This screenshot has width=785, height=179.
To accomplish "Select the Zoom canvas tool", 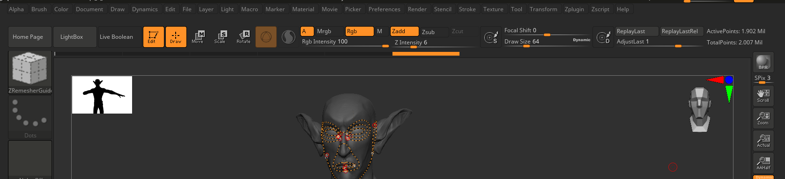I will (763, 118).
